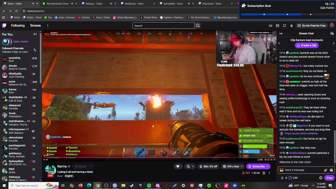Open the video player settings gear

click(265, 160)
